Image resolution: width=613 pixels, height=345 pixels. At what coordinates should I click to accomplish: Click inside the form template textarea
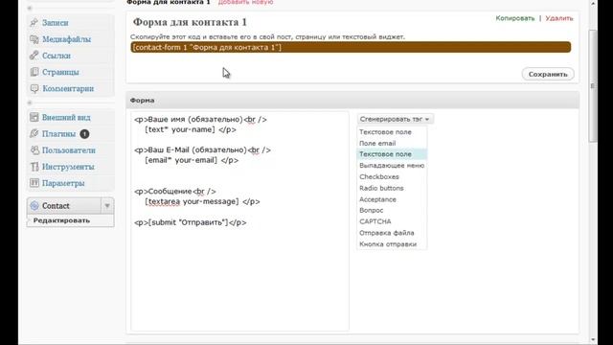pyautogui.click(x=239, y=221)
